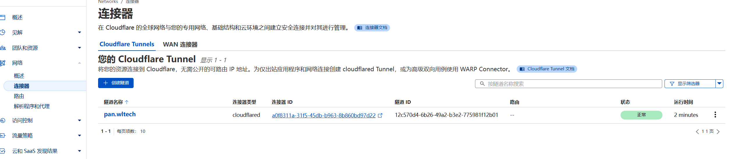Click the magnifier icon in tunnel search
The width and height of the screenshot is (730, 159).
(x=482, y=84)
